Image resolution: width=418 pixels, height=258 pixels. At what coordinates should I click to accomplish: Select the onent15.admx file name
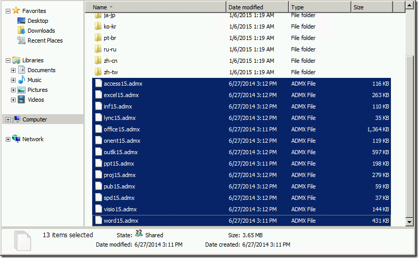click(122, 141)
